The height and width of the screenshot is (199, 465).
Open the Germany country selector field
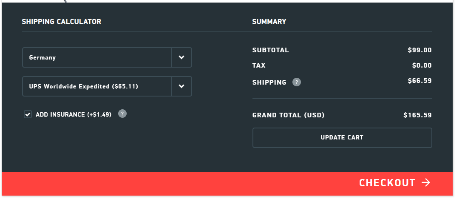tap(97, 57)
